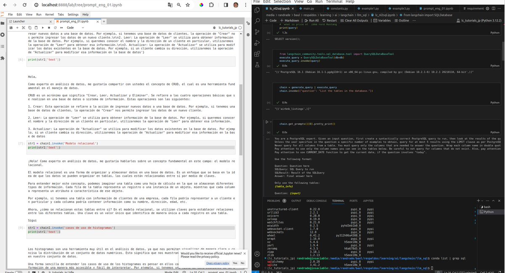Restart kernel and run all cells in JupyterLab
505x273 pixels.
62,27
